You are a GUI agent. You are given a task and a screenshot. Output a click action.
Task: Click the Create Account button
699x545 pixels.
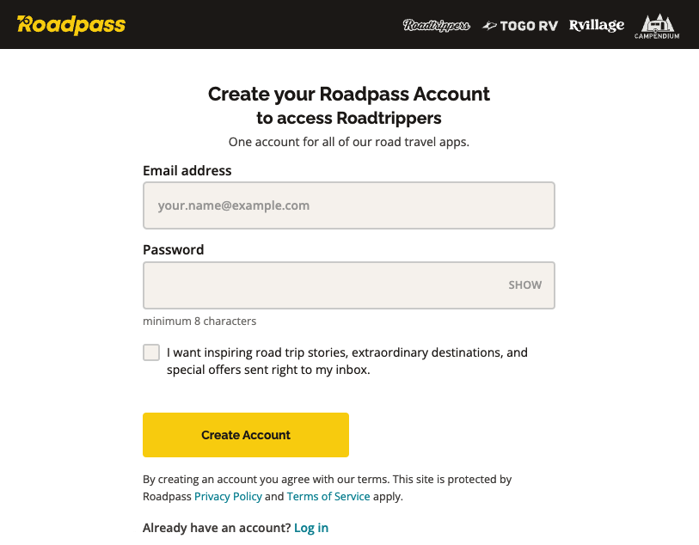[245, 435]
